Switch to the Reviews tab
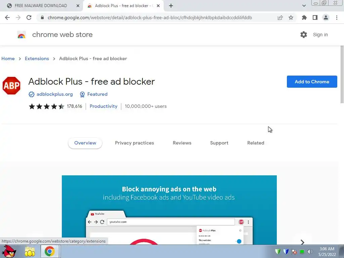 tap(182, 143)
